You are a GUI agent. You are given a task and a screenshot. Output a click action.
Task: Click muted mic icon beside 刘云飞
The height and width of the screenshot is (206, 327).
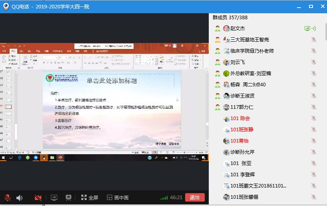pyautogui.click(x=314, y=62)
